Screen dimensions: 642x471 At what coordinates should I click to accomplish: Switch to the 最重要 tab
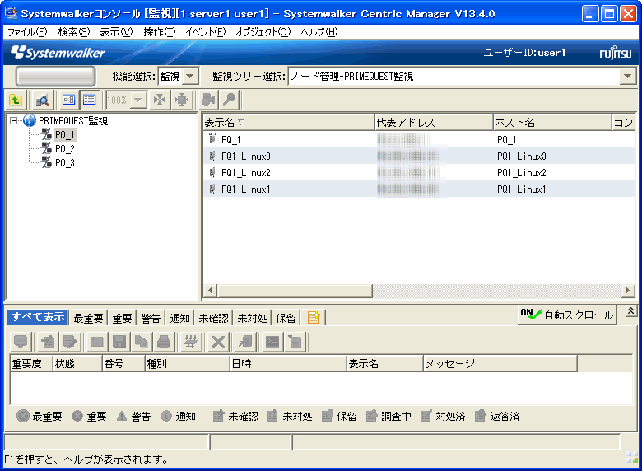click(88, 318)
